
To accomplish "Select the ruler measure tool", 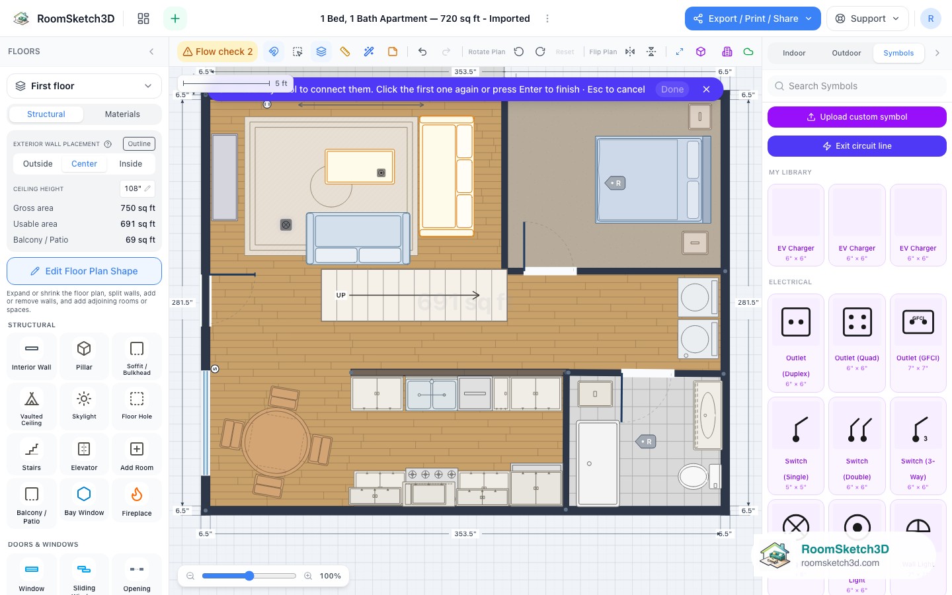I will tap(345, 52).
